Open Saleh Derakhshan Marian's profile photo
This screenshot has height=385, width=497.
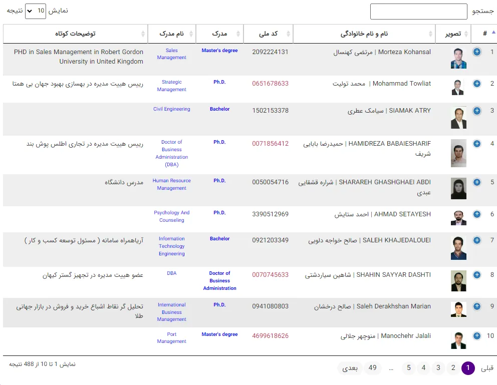pyautogui.click(x=458, y=309)
